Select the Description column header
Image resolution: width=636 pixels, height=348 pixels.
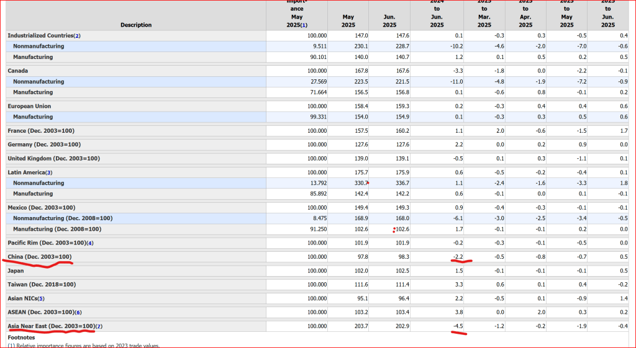coord(136,25)
